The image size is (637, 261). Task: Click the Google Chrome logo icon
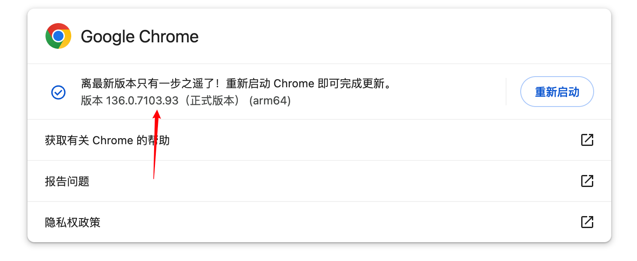[58, 36]
